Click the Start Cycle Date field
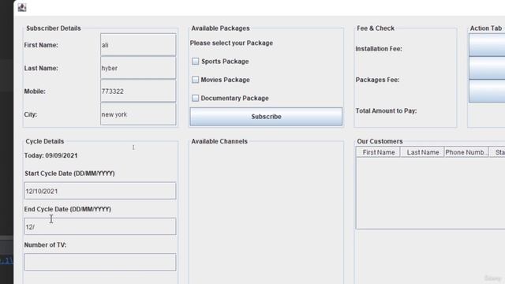The image size is (505, 284). 100,191
